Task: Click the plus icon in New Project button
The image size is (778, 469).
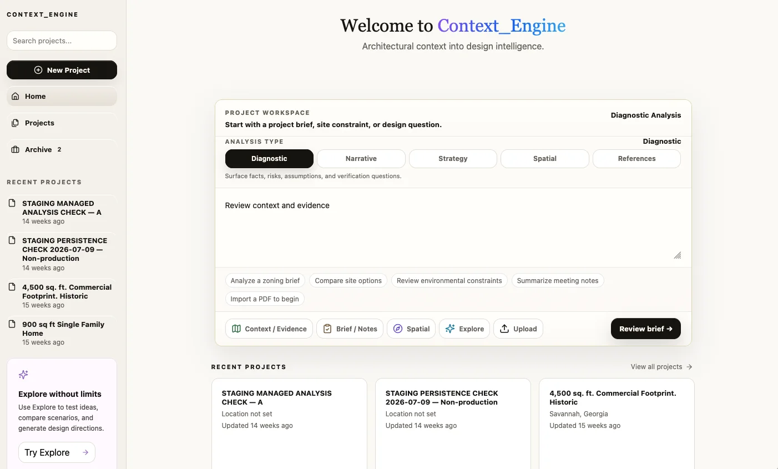Action: click(38, 70)
